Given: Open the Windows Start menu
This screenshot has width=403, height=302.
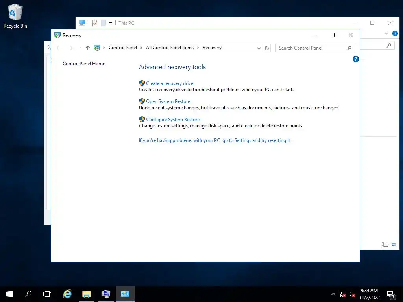Looking at the screenshot, I should pos(9,294).
